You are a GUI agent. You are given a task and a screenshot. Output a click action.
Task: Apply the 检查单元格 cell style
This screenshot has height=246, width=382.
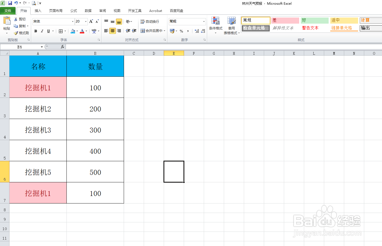pyautogui.click(x=256, y=28)
